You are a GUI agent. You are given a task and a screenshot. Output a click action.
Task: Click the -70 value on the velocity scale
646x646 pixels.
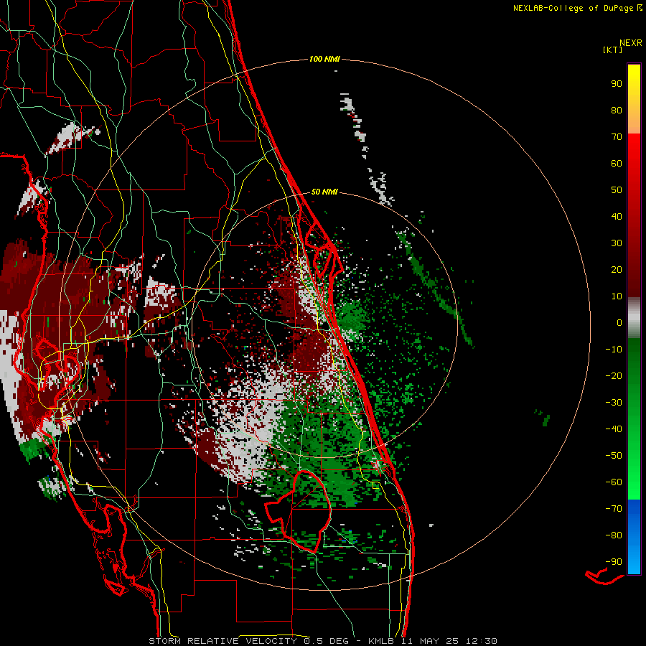point(614,509)
